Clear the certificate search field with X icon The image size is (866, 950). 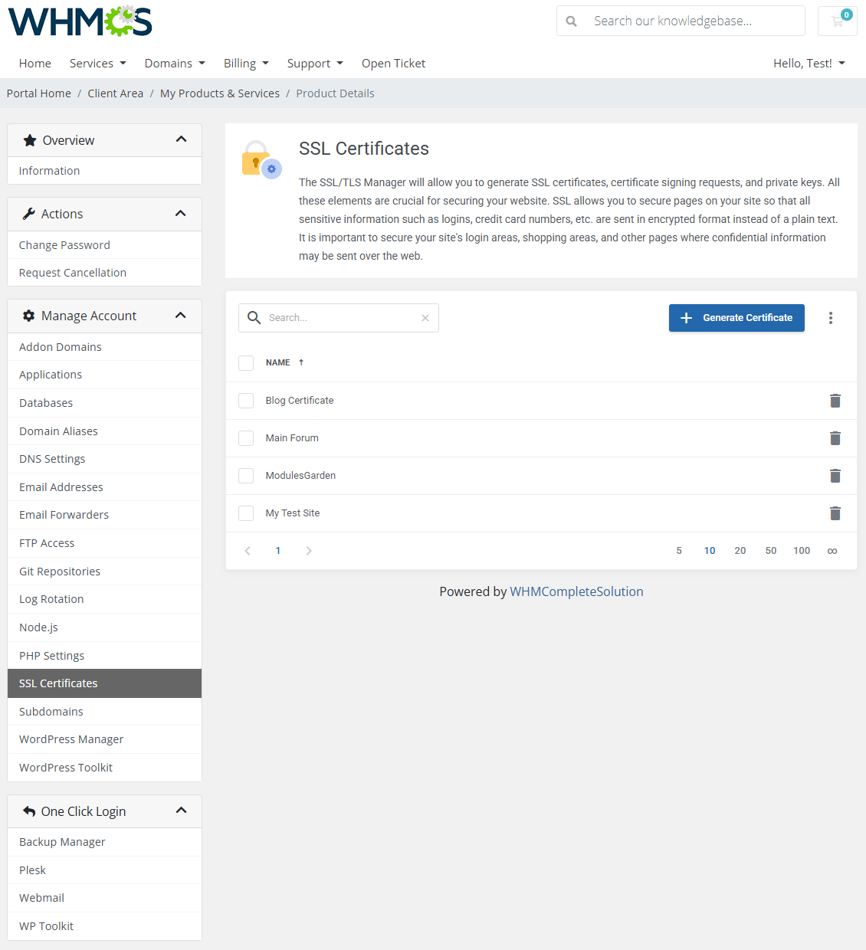pos(425,317)
